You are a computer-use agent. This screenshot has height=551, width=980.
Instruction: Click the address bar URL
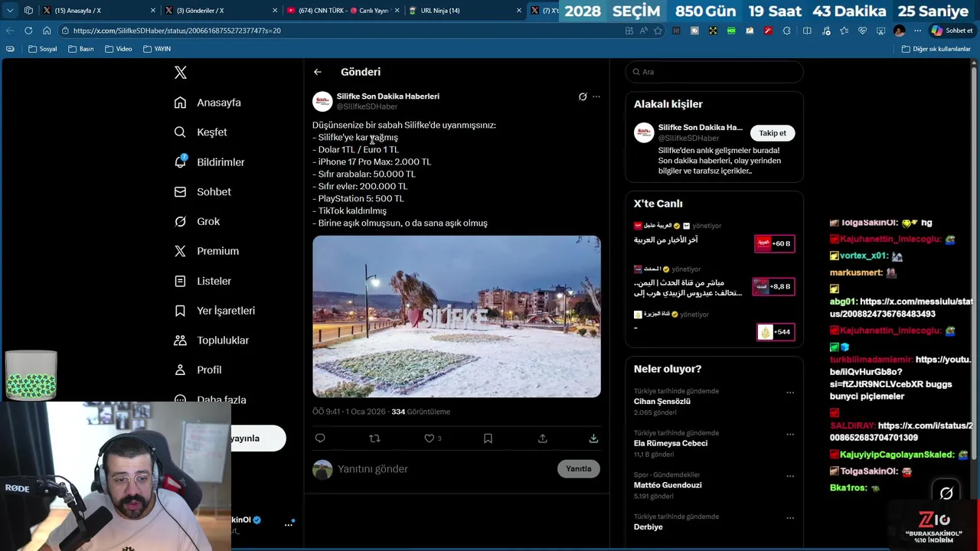[177, 31]
